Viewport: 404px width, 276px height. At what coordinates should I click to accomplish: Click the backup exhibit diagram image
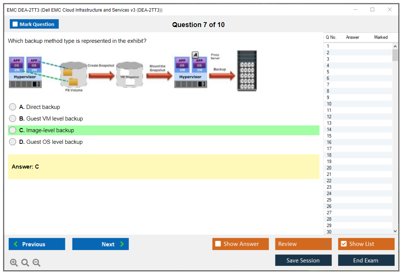(133, 71)
